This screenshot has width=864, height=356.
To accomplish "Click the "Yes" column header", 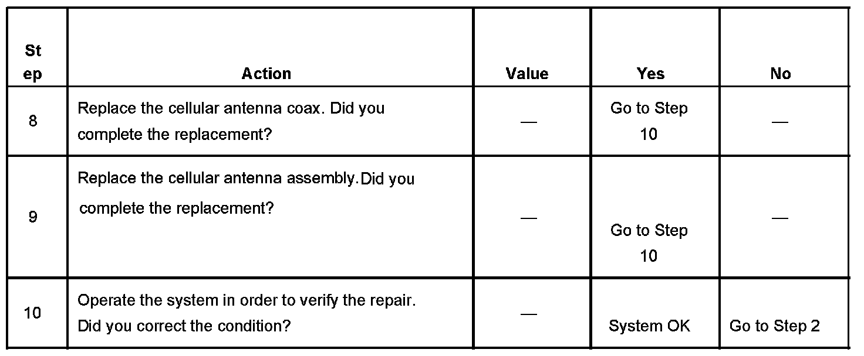I will [x=650, y=74].
